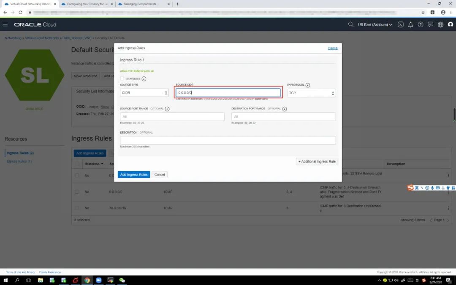This screenshot has height=285, width=456.
Task: Go to next page arrow after Page 1
Action: coord(448,220)
